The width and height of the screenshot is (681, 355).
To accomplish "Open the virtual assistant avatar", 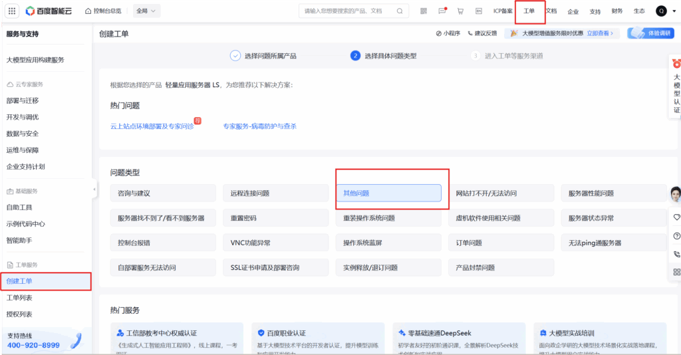I will pos(676,194).
